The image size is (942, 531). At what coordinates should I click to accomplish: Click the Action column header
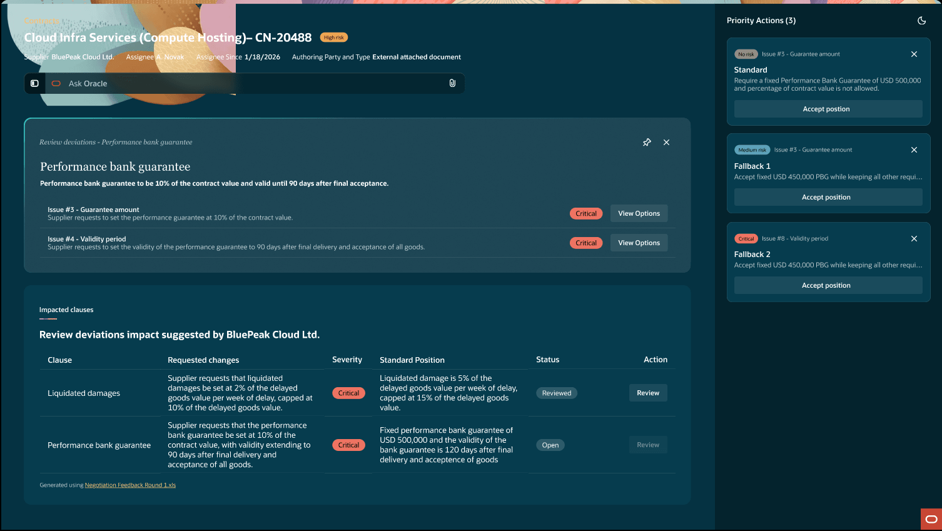656,360
